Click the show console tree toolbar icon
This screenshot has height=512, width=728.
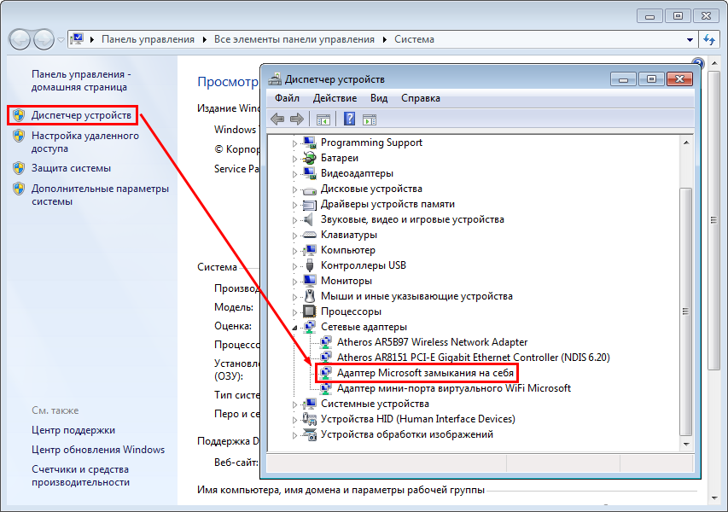click(323, 119)
